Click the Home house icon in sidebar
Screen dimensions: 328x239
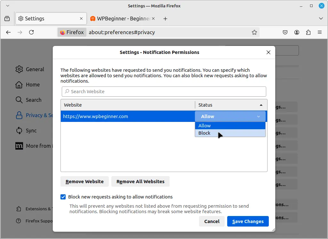(19, 85)
